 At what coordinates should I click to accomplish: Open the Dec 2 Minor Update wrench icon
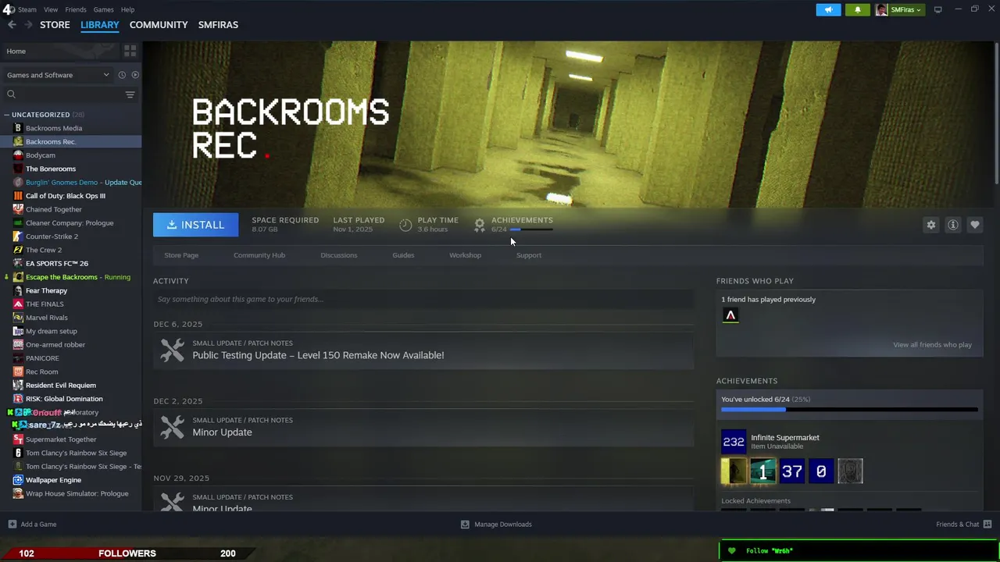[x=172, y=427]
